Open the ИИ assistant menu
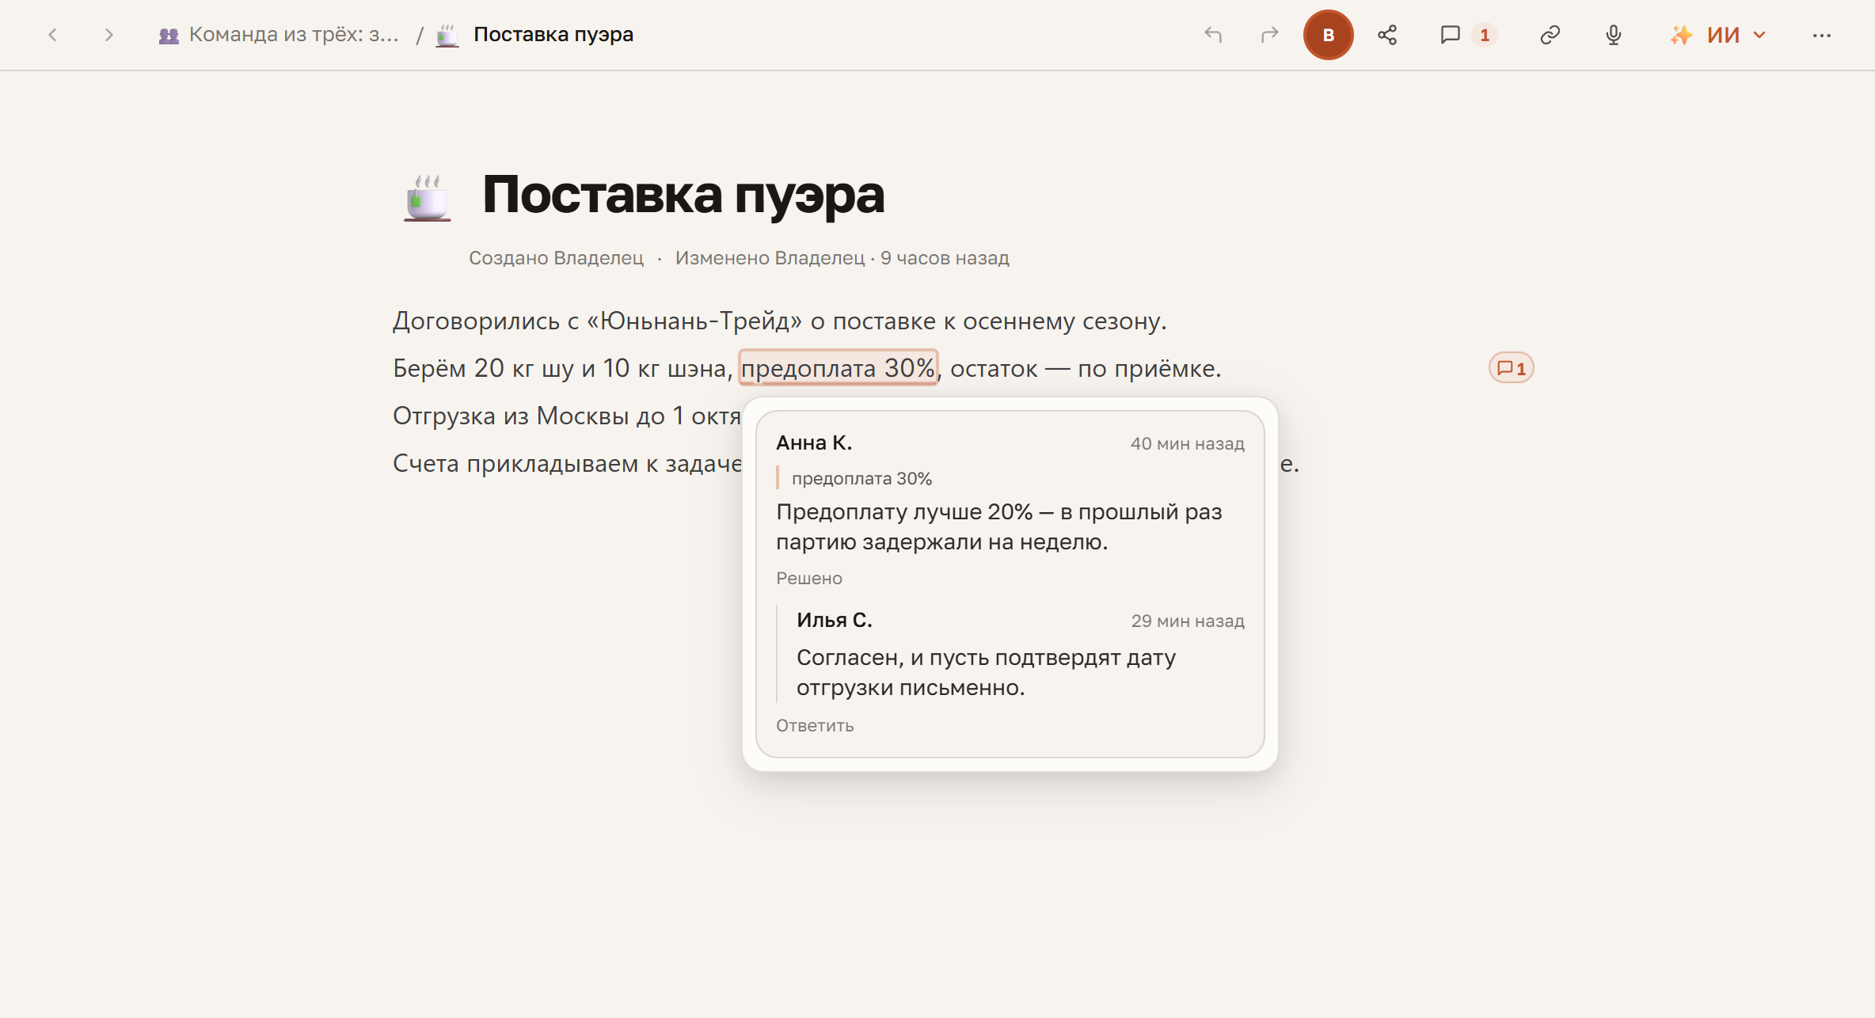1875x1018 pixels. (x=1718, y=35)
